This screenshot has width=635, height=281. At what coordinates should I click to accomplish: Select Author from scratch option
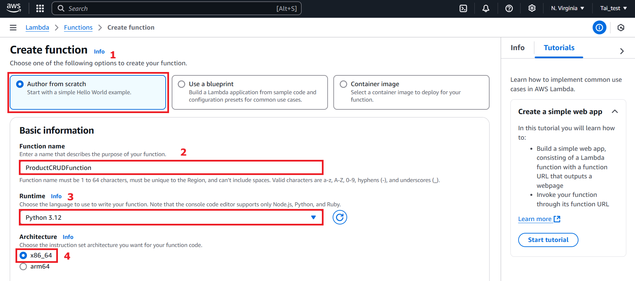pos(88,92)
